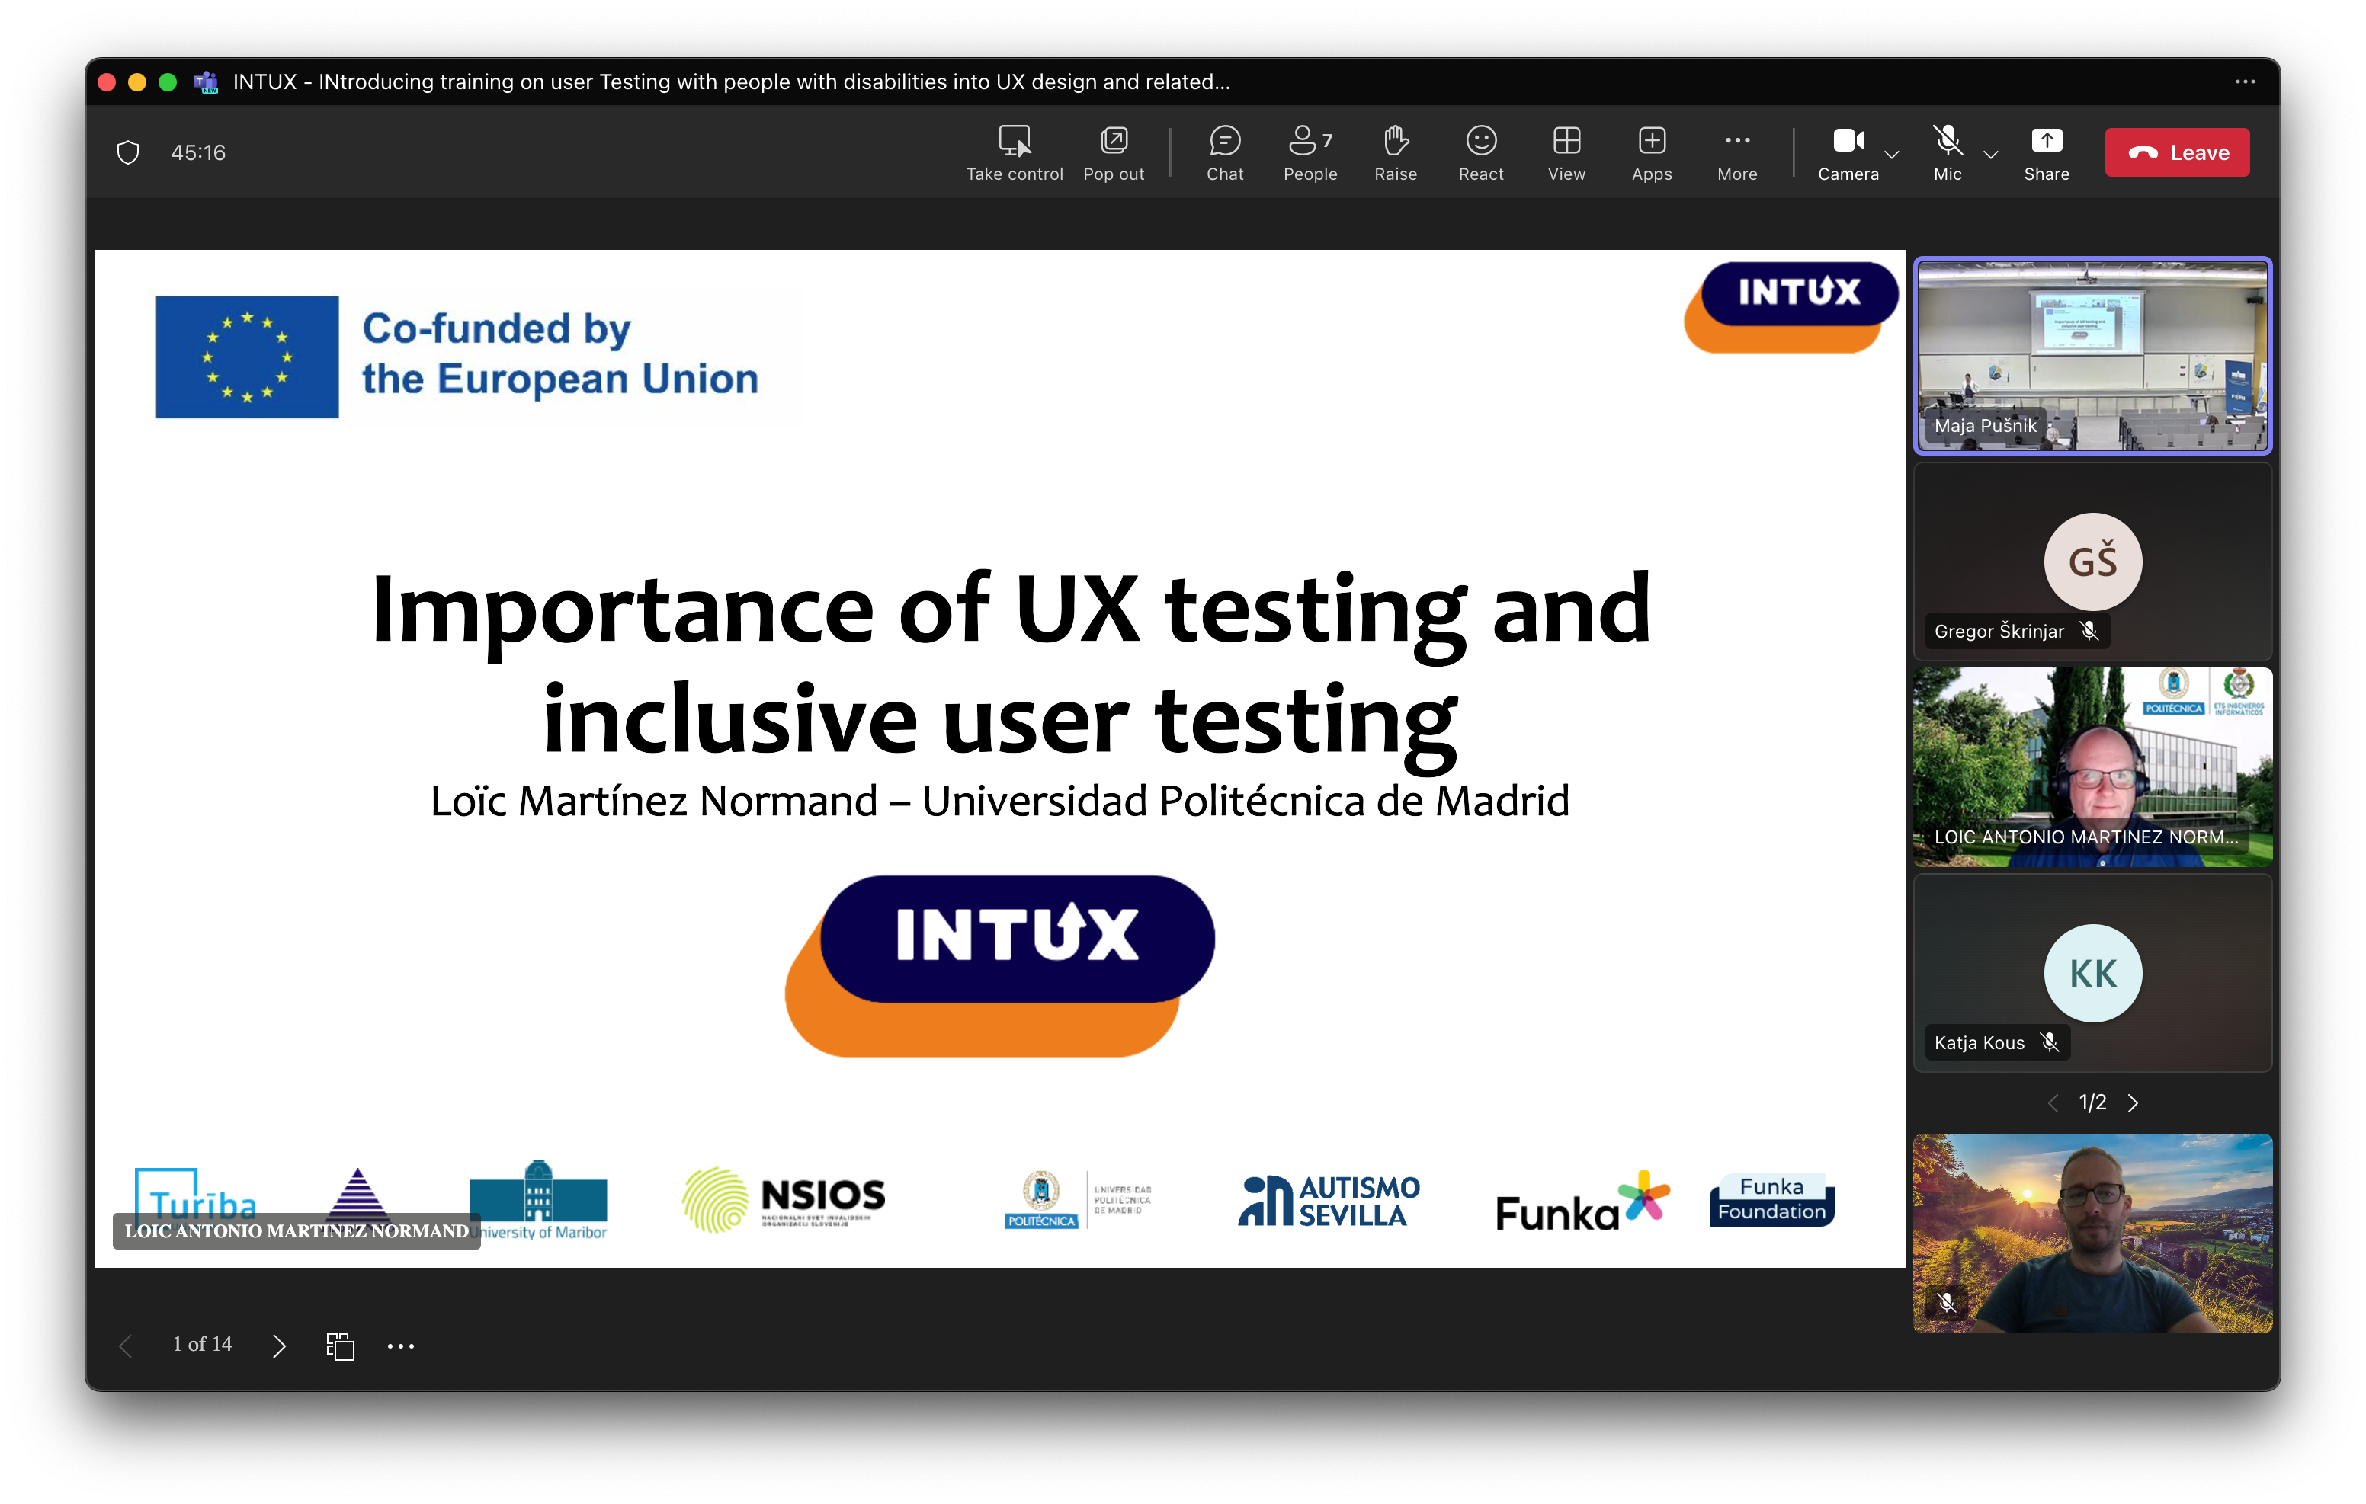
Task: Toggle the Camera off
Action: coord(1847,152)
